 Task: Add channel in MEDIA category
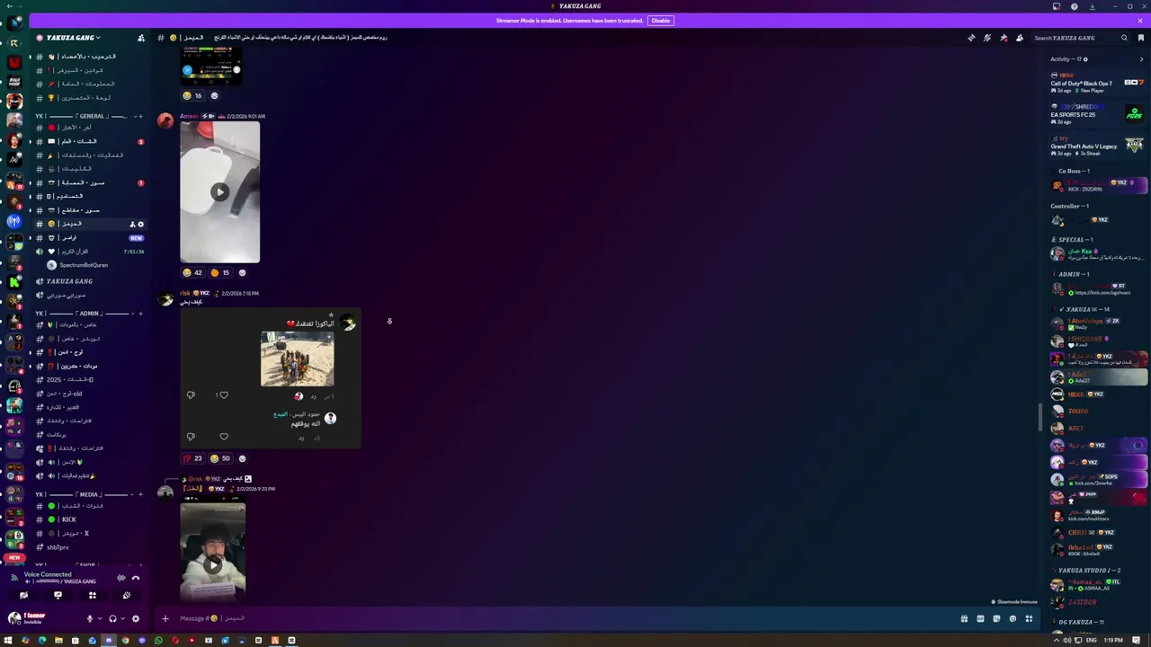[140, 494]
